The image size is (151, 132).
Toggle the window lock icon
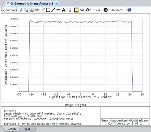pos(70,10)
